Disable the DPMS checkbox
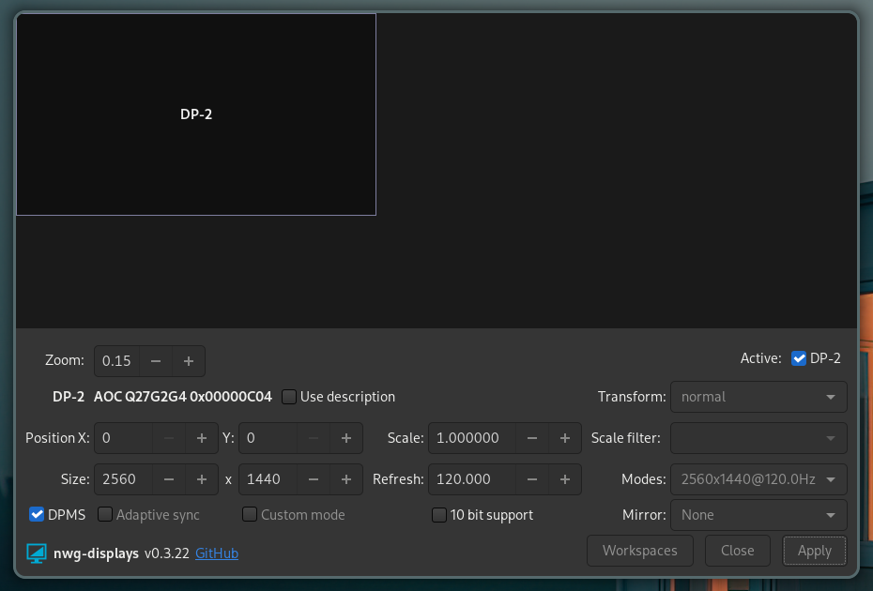This screenshot has height=591, width=873. pyautogui.click(x=38, y=515)
